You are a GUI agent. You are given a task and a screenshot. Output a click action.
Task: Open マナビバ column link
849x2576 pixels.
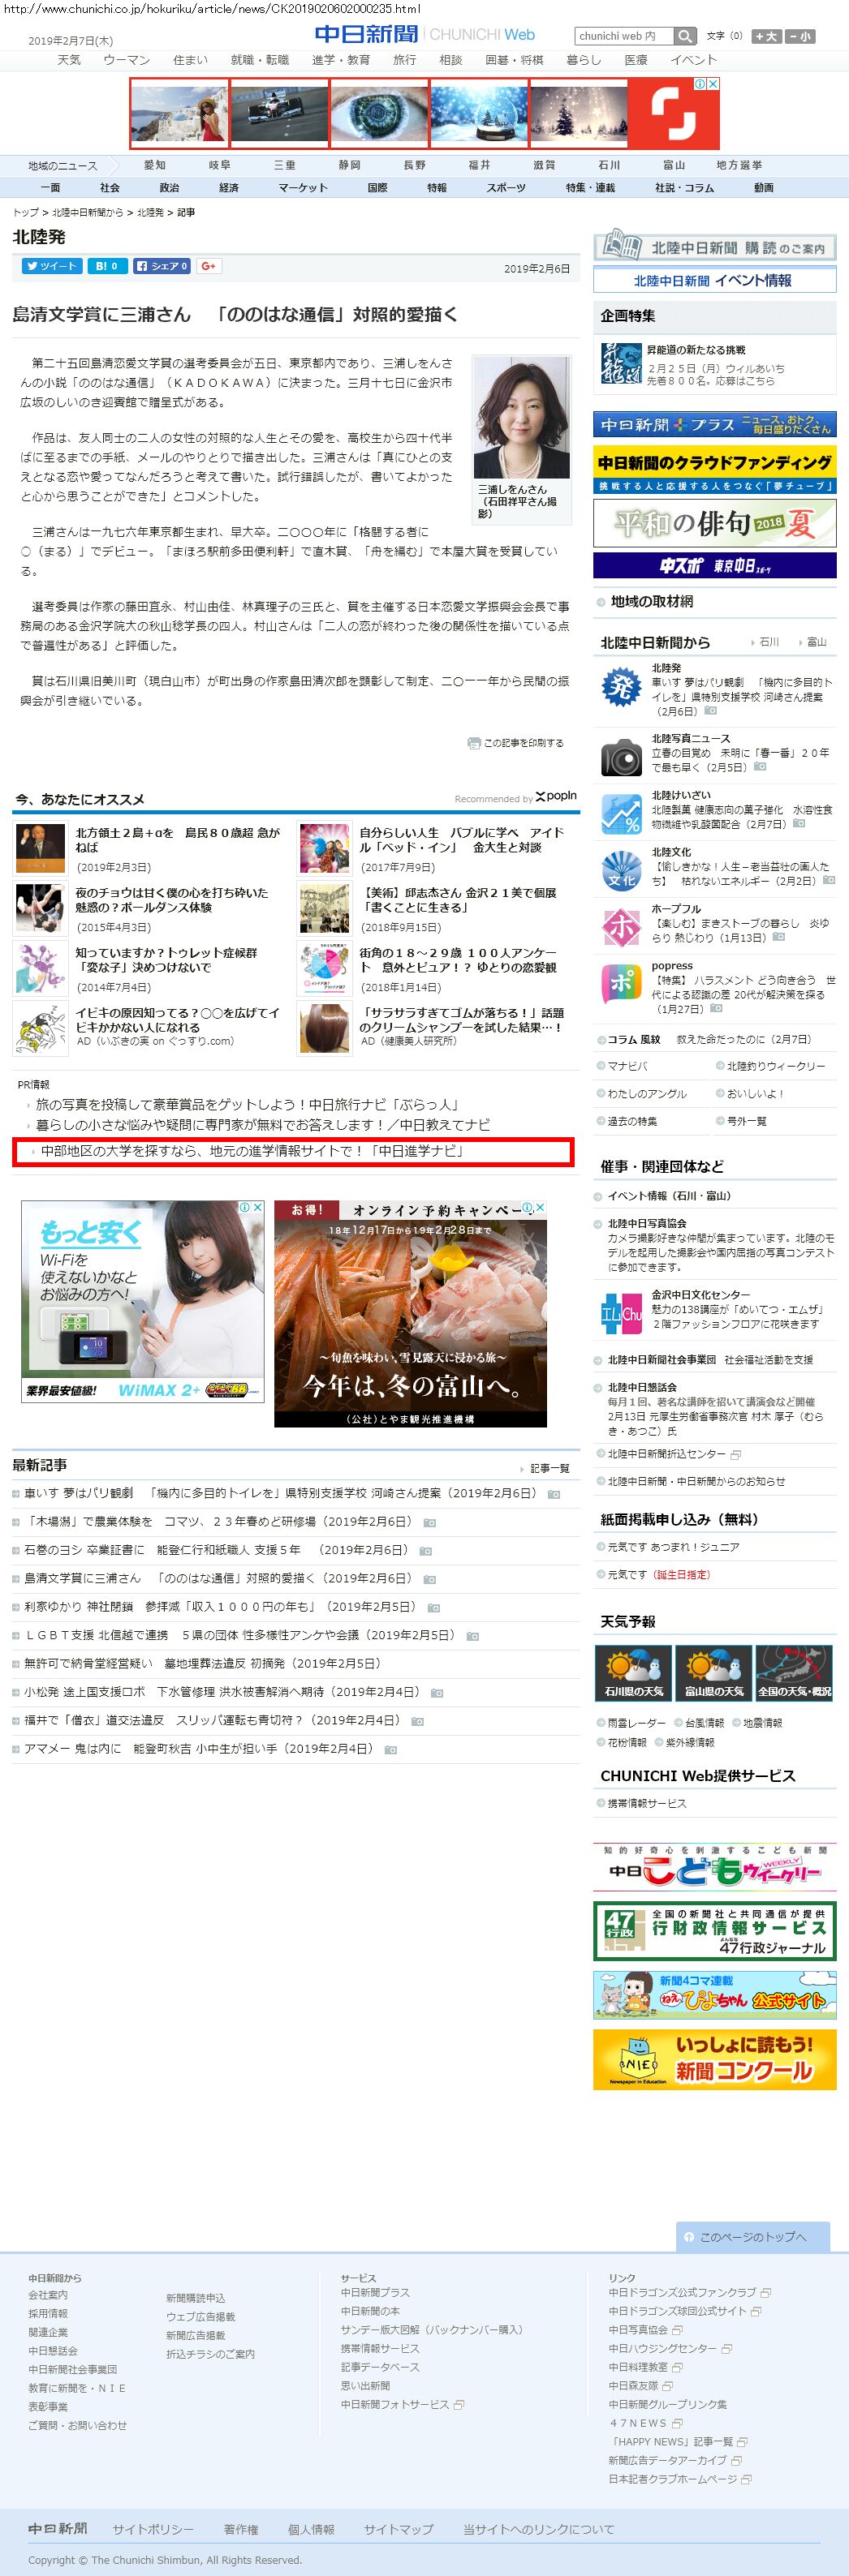627,1066
